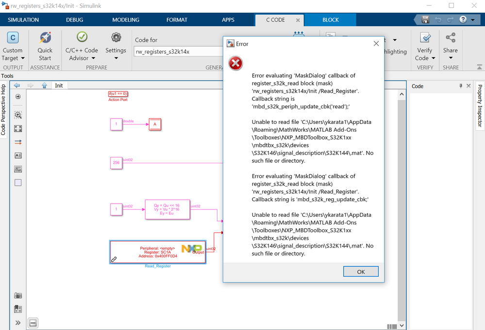This screenshot has width=485, height=330.
Task: Open the help question mark icon
Action: tap(463, 19)
